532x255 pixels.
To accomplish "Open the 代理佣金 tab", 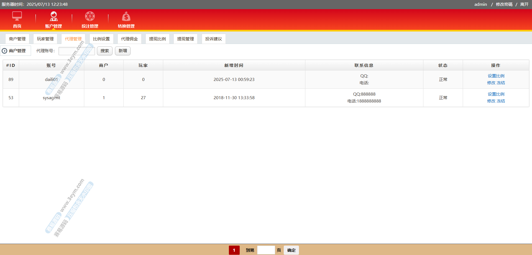I will pyautogui.click(x=129, y=39).
